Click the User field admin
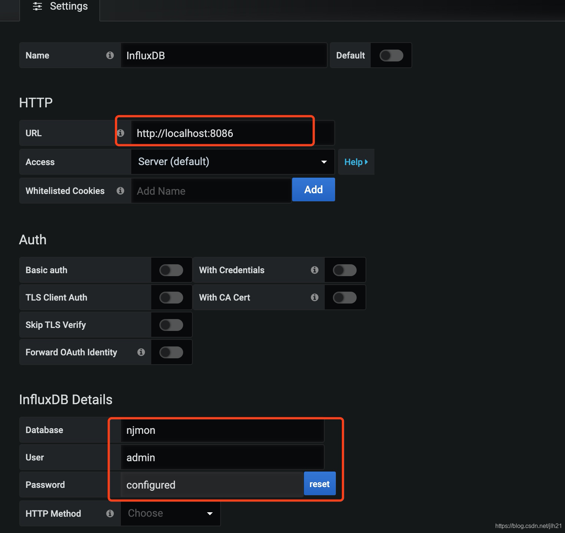This screenshot has width=565, height=533. 222,457
